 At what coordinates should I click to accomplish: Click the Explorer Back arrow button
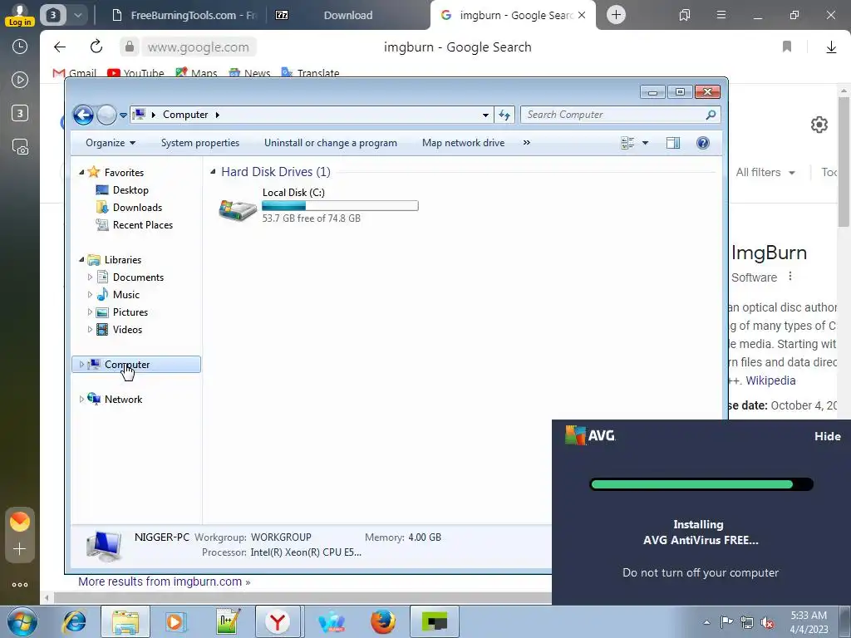point(83,115)
